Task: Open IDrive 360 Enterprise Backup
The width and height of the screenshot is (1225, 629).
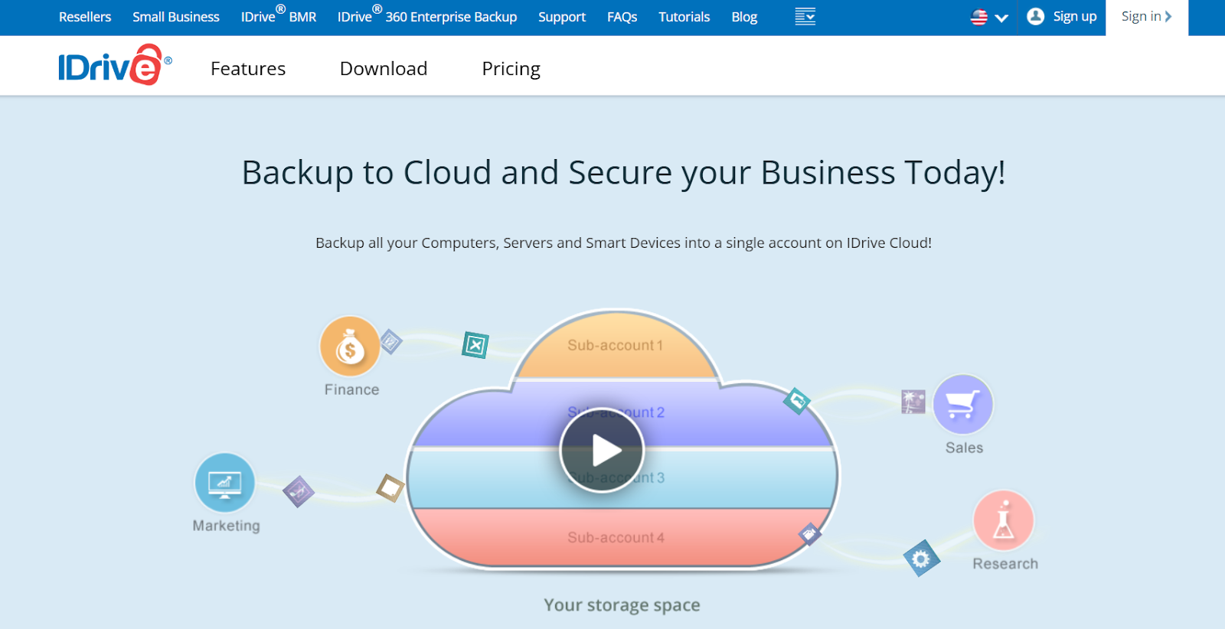Action: (427, 15)
